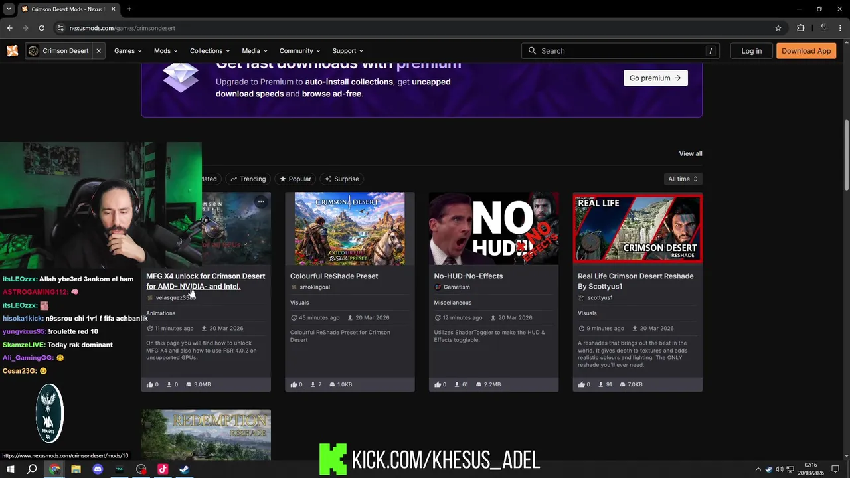Viewport: 850px width, 478px height.
Task: Open Discord from the taskbar
Action: click(98, 469)
